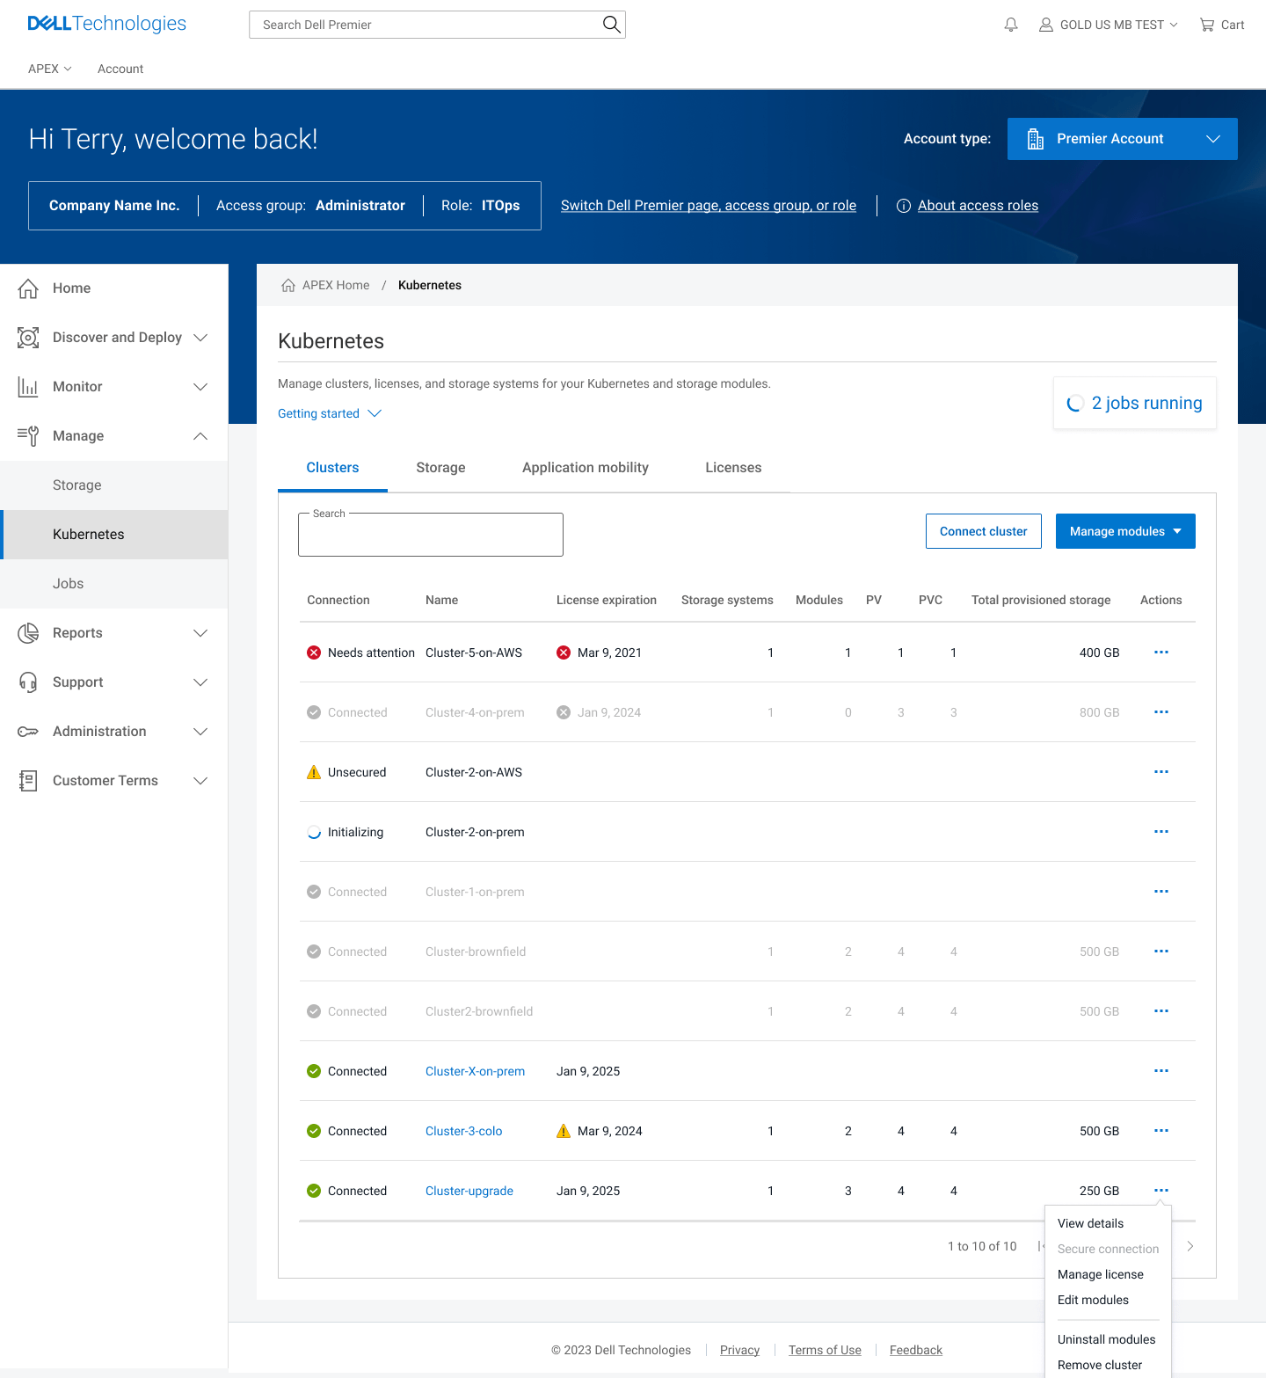Click the magnifier icon in Dell Premier search
1266x1378 pixels.
[611, 25]
